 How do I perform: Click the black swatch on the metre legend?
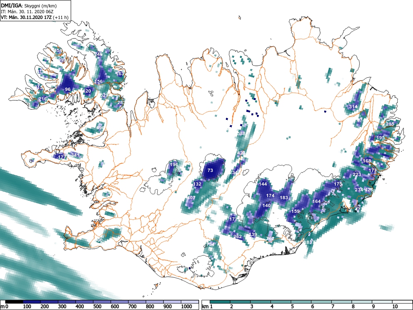tap(14, 302)
